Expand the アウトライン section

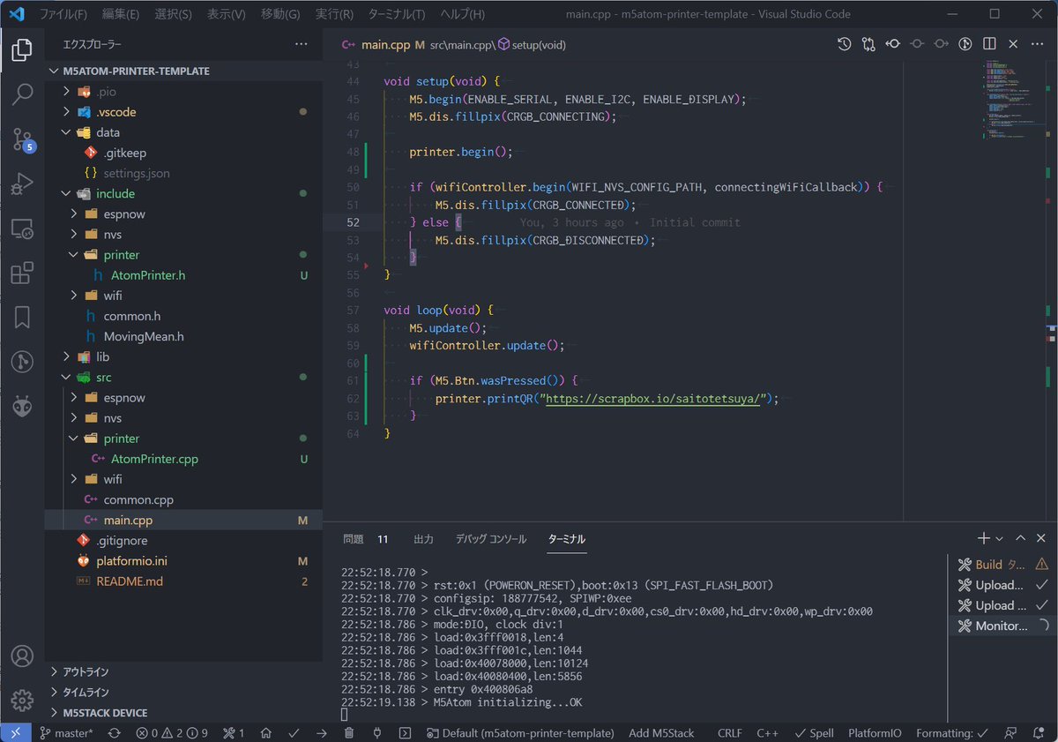pyautogui.click(x=183, y=671)
